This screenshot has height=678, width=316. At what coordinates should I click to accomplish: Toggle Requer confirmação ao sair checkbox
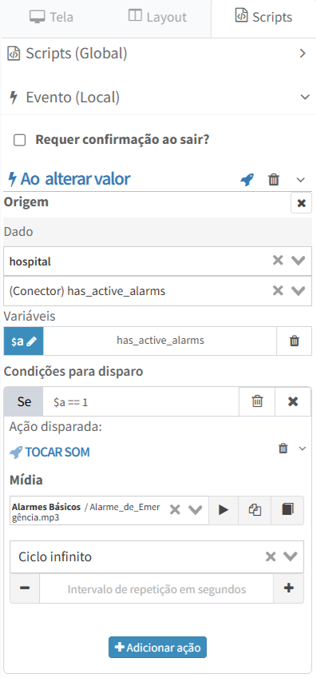point(19,140)
